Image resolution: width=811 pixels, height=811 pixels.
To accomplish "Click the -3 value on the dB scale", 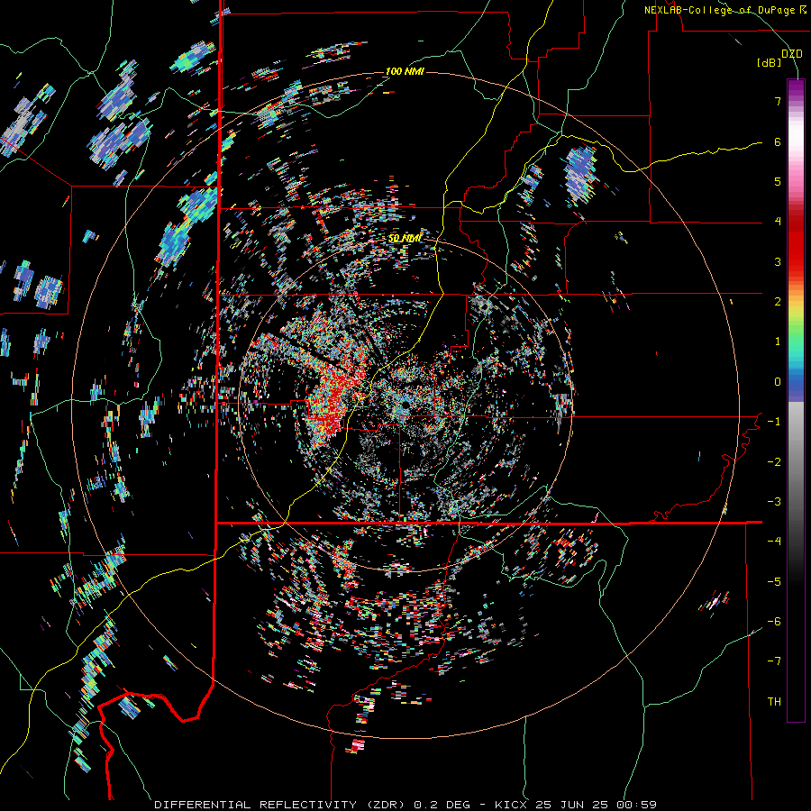I will pos(774,502).
